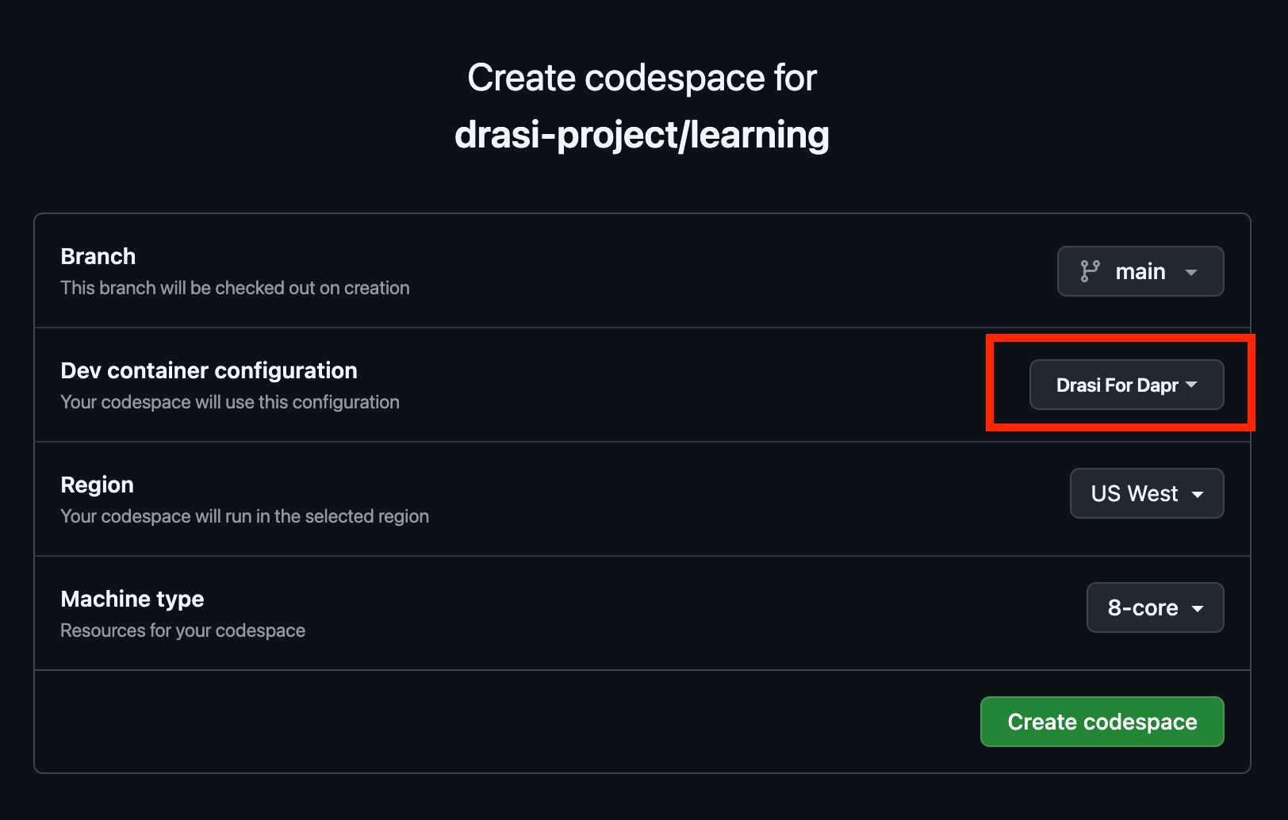Image resolution: width=1288 pixels, height=820 pixels.
Task: Click the Create codespace button
Action: 1102,722
